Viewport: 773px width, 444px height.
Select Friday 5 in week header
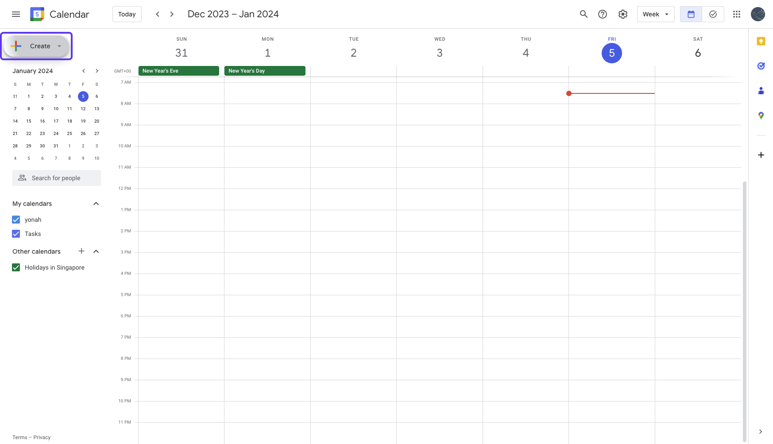(612, 53)
